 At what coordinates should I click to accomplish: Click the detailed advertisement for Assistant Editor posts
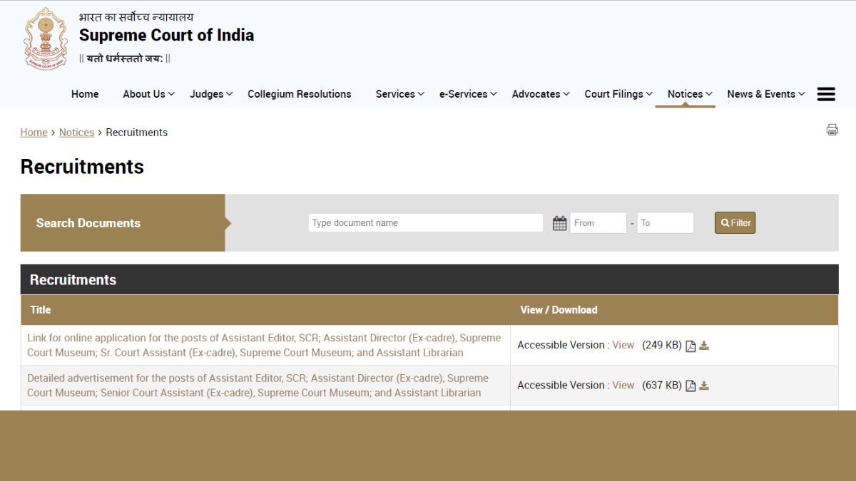(x=258, y=385)
